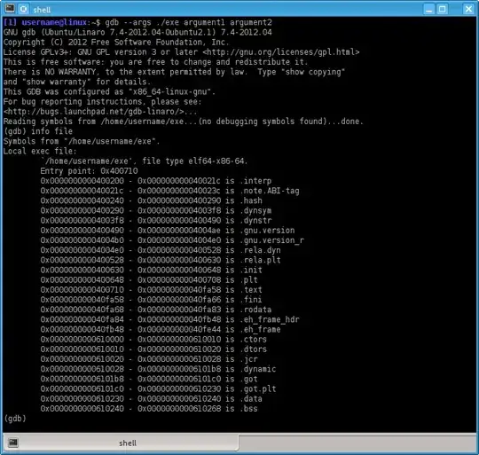Click the .rodata section row
Image resolution: width=479 pixels, height=455 pixels.
click(x=156, y=310)
